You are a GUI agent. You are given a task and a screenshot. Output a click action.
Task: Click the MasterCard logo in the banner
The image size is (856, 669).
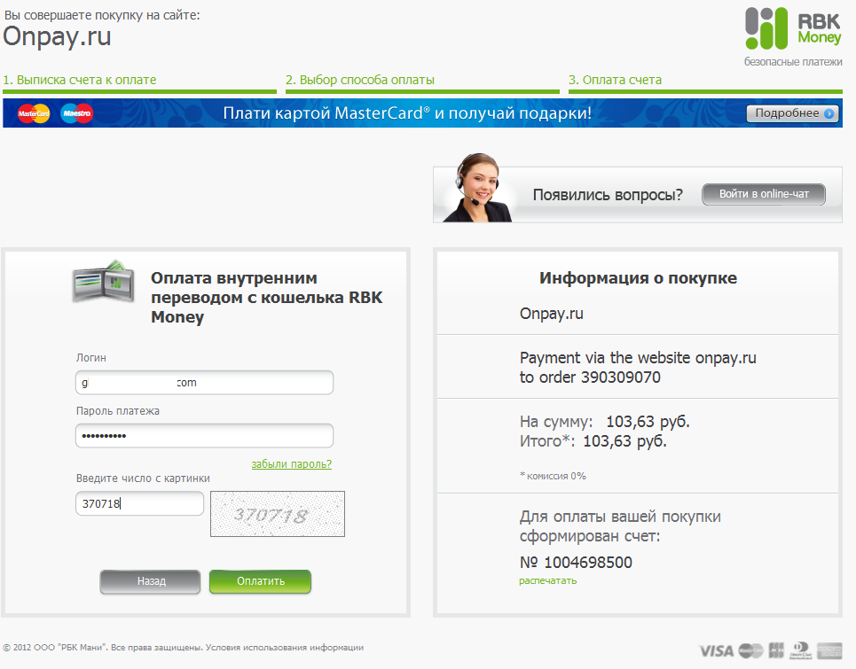tap(34, 113)
